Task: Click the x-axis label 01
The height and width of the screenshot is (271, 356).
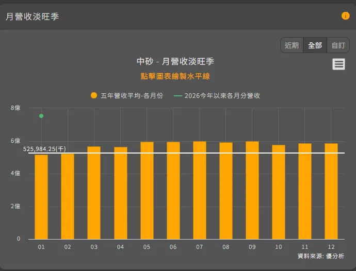Action: [x=41, y=247]
